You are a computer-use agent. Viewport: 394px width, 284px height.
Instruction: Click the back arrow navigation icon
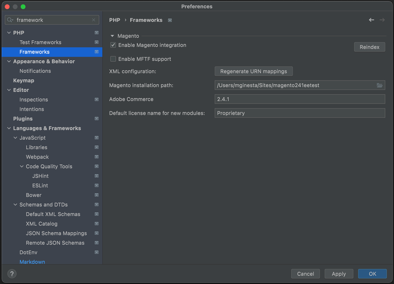(371, 20)
